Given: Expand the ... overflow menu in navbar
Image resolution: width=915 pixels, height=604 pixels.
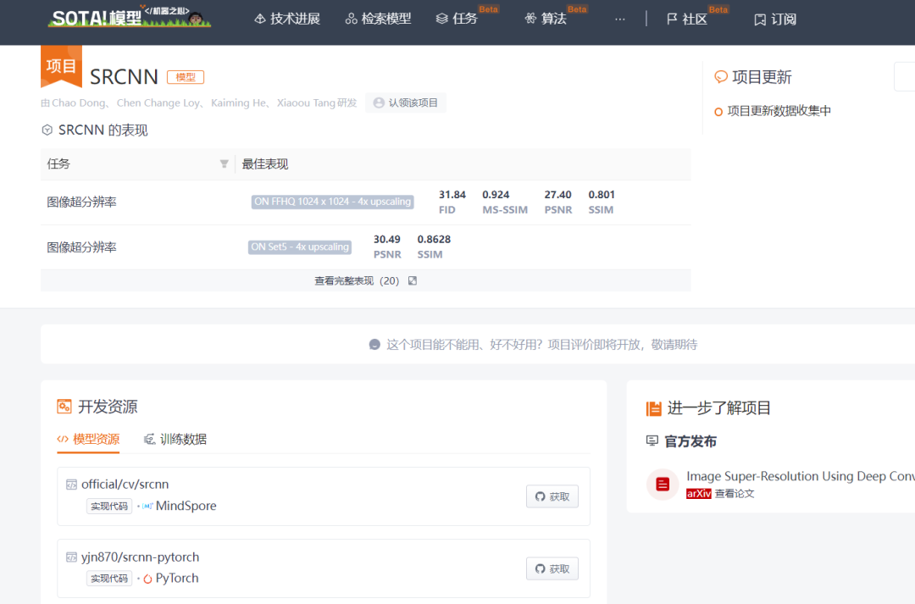Looking at the screenshot, I should [619, 19].
